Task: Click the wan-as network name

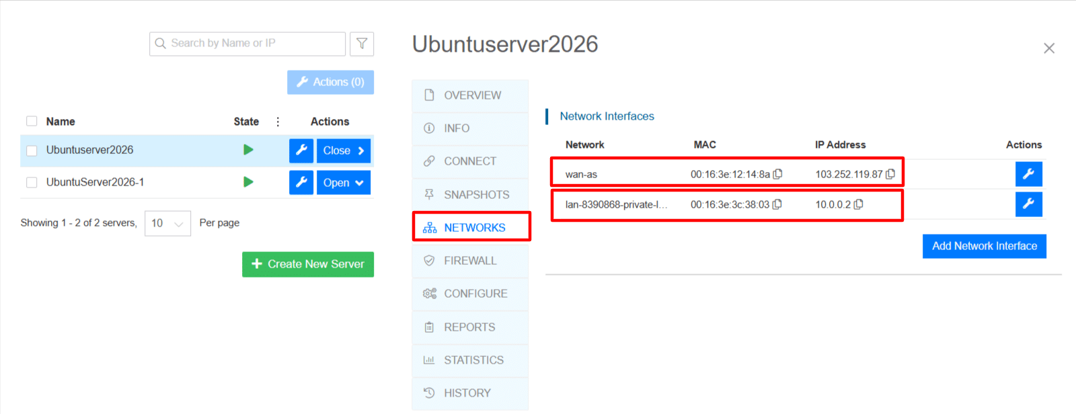Action: click(x=581, y=174)
